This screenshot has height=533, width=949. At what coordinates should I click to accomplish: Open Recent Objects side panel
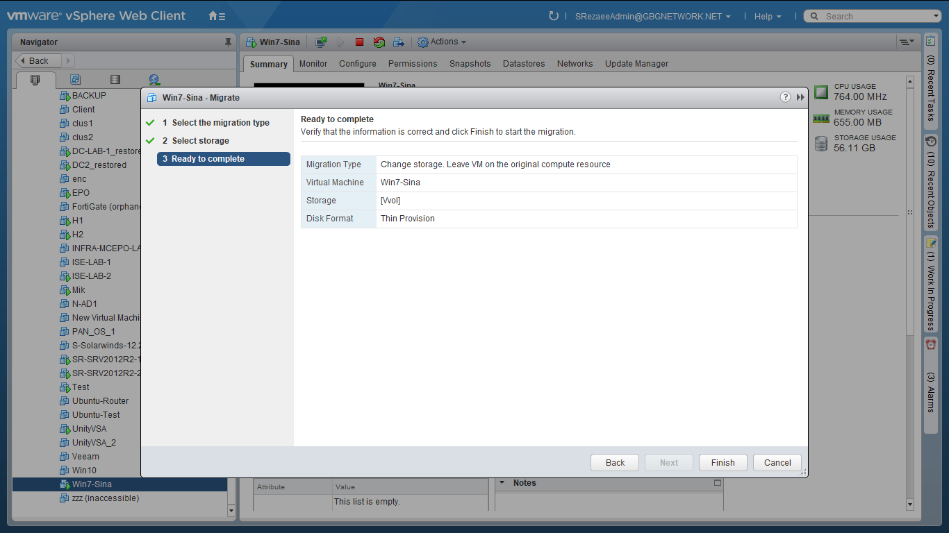pos(931,182)
